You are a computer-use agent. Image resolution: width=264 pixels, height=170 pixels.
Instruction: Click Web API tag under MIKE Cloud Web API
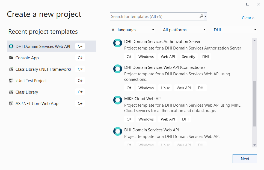168,119
